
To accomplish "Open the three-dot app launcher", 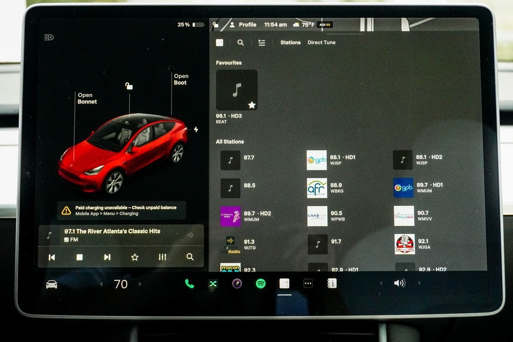I will point(309,283).
